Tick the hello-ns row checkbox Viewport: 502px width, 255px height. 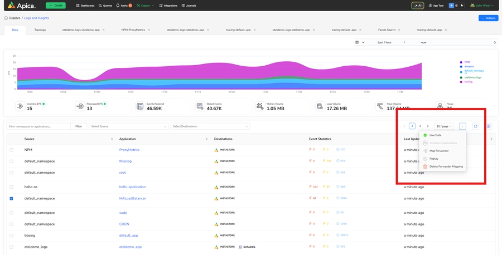[11, 187]
